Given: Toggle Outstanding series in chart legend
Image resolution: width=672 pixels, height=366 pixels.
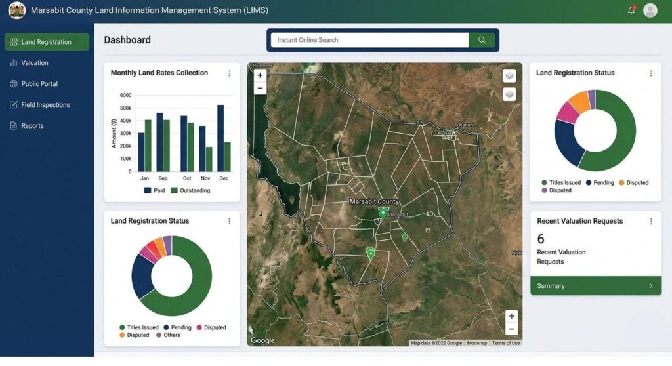Looking at the screenshot, I should pos(190,190).
